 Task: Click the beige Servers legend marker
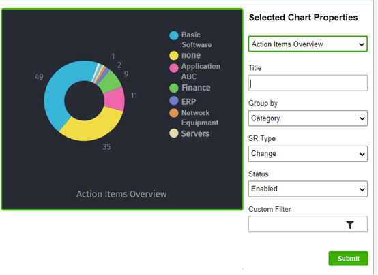174,133
